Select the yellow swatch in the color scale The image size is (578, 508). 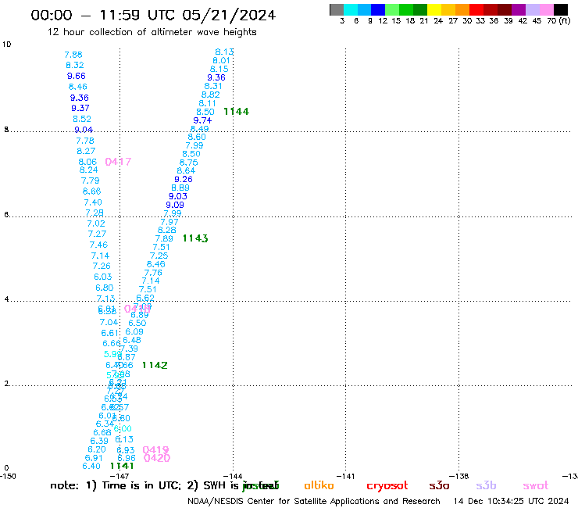point(434,9)
